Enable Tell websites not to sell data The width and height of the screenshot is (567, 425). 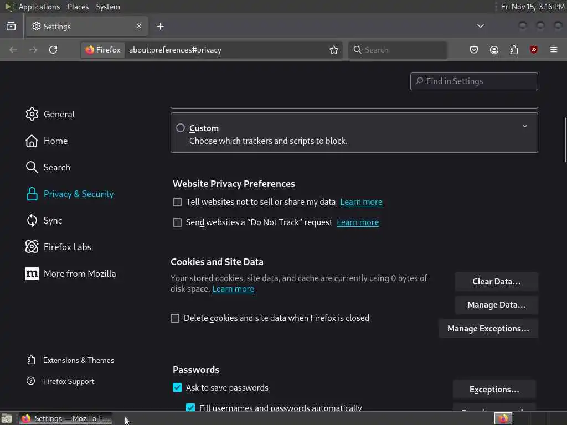point(177,202)
